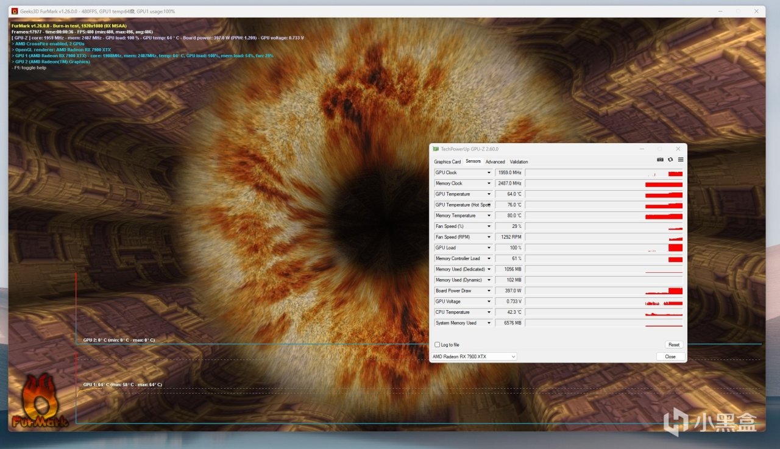Screen dimensions: 780x449
Task: Take a screenshot with GPU-Z camera icon
Action: pos(660,160)
